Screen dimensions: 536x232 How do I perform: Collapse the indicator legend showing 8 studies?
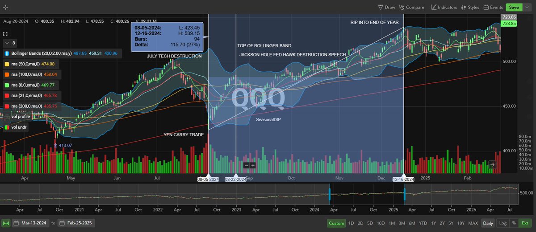(10, 43)
